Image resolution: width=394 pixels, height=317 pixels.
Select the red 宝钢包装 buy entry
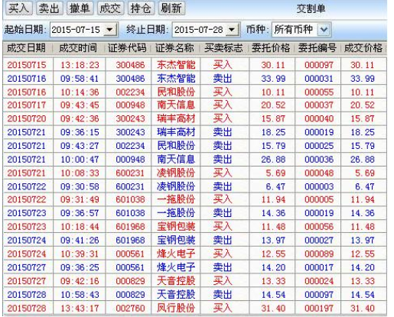tap(176, 227)
